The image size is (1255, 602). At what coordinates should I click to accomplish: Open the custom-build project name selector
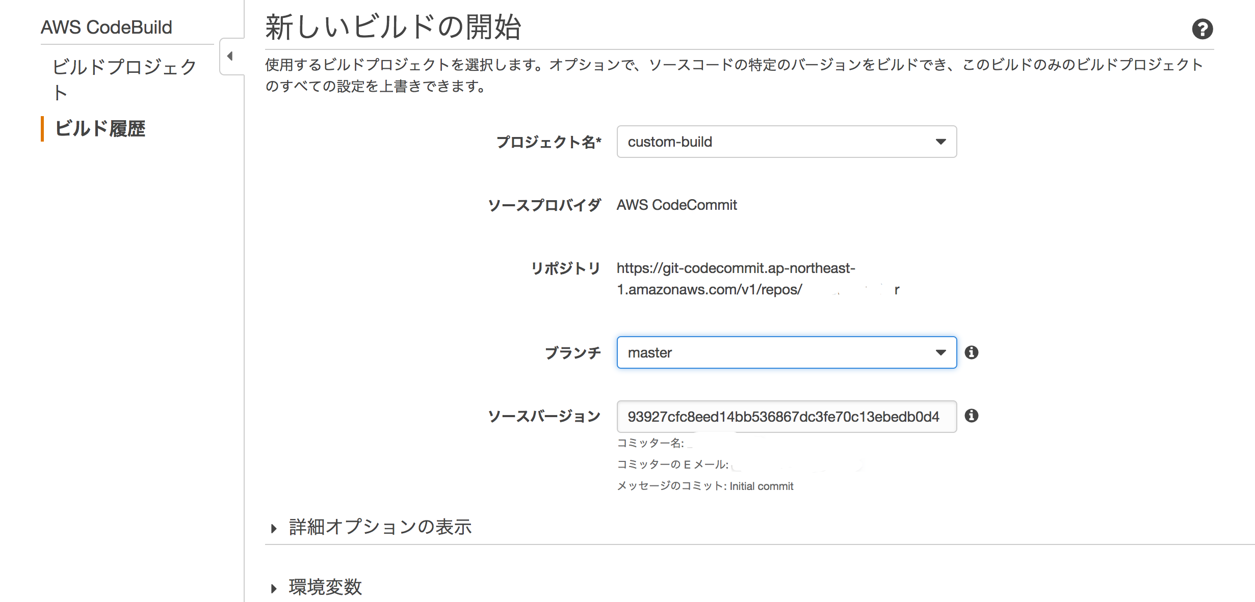[x=787, y=142]
